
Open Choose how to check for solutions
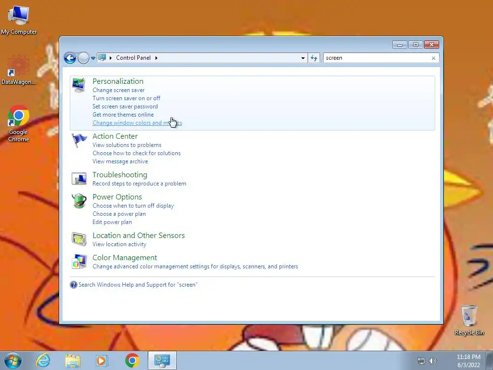pyautogui.click(x=136, y=153)
